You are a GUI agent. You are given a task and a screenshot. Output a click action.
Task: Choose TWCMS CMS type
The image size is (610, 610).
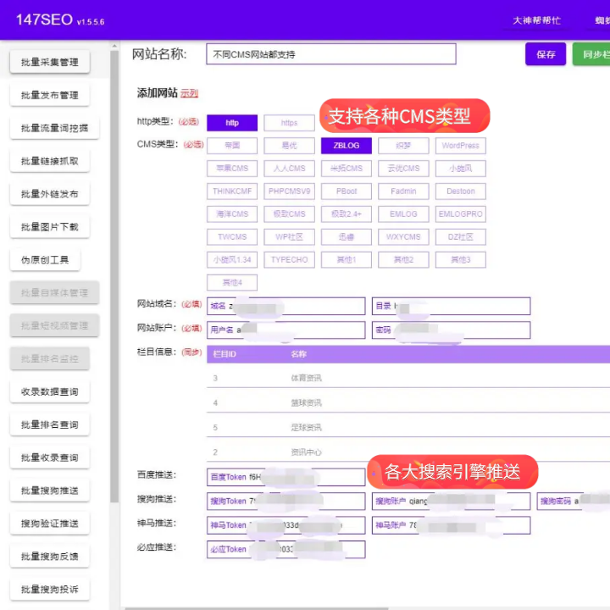232,237
